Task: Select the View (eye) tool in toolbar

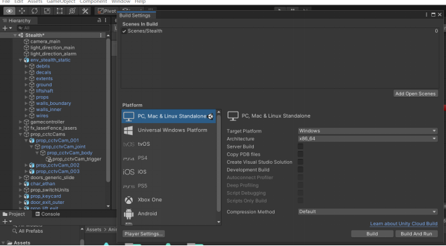Action: coord(9,11)
